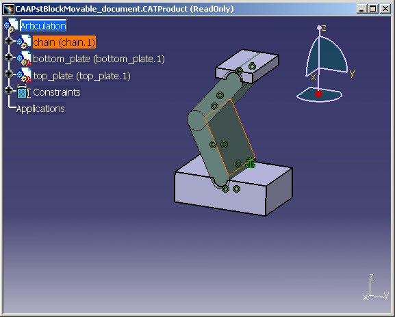This screenshot has width=395, height=317.
Task: Expand the top_plate (top_plate.1) node
Action: [9, 74]
